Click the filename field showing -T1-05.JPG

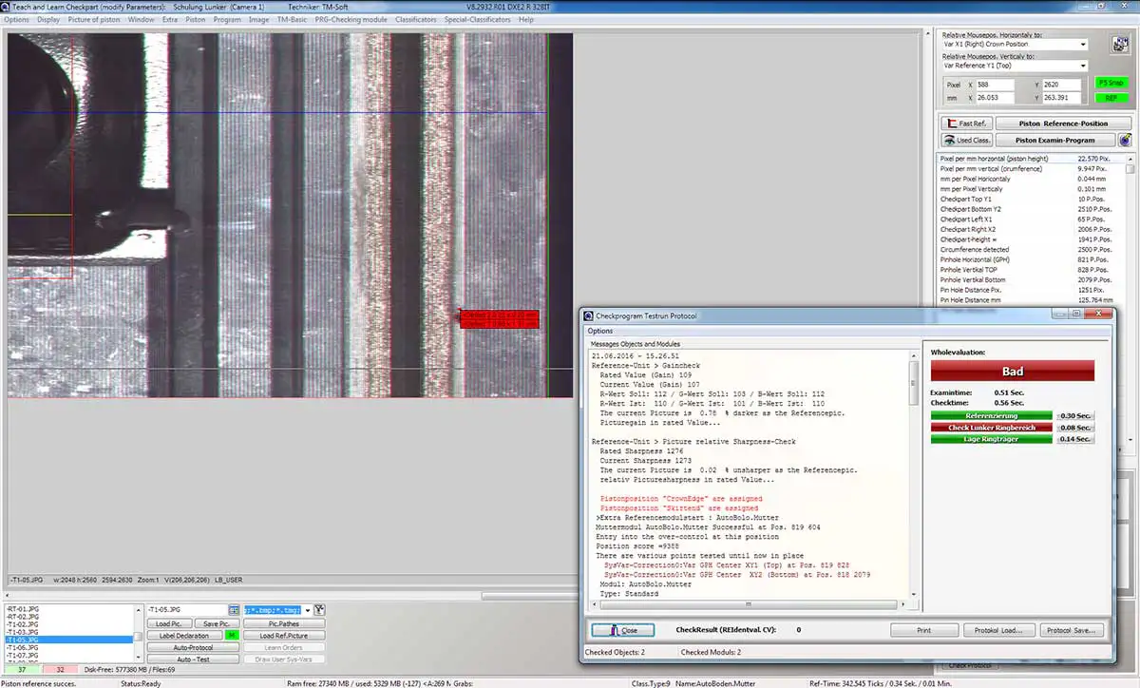[x=187, y=610]
